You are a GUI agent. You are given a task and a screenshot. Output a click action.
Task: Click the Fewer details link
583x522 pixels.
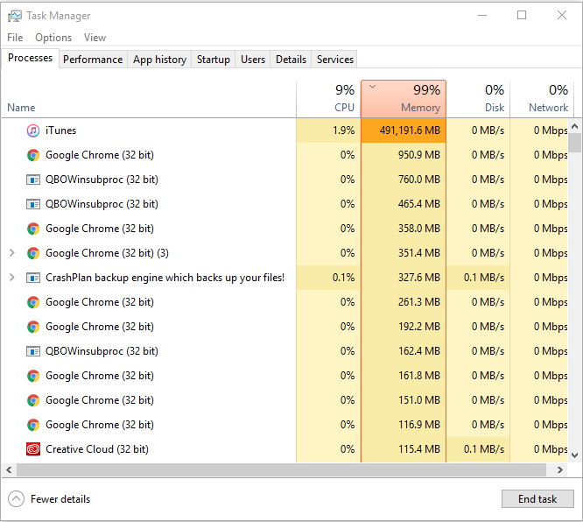[x=60, y=499]
